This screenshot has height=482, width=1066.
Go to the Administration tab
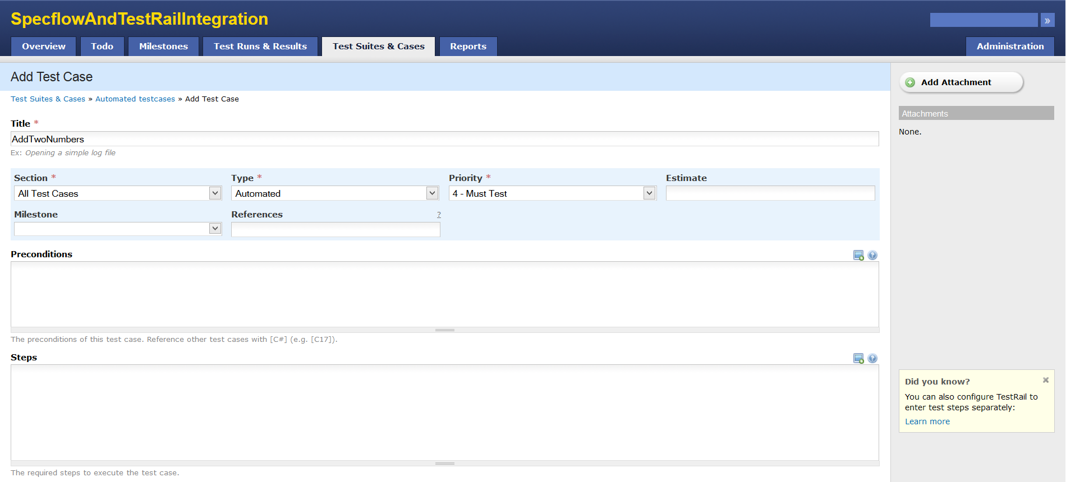point(1010,47)
